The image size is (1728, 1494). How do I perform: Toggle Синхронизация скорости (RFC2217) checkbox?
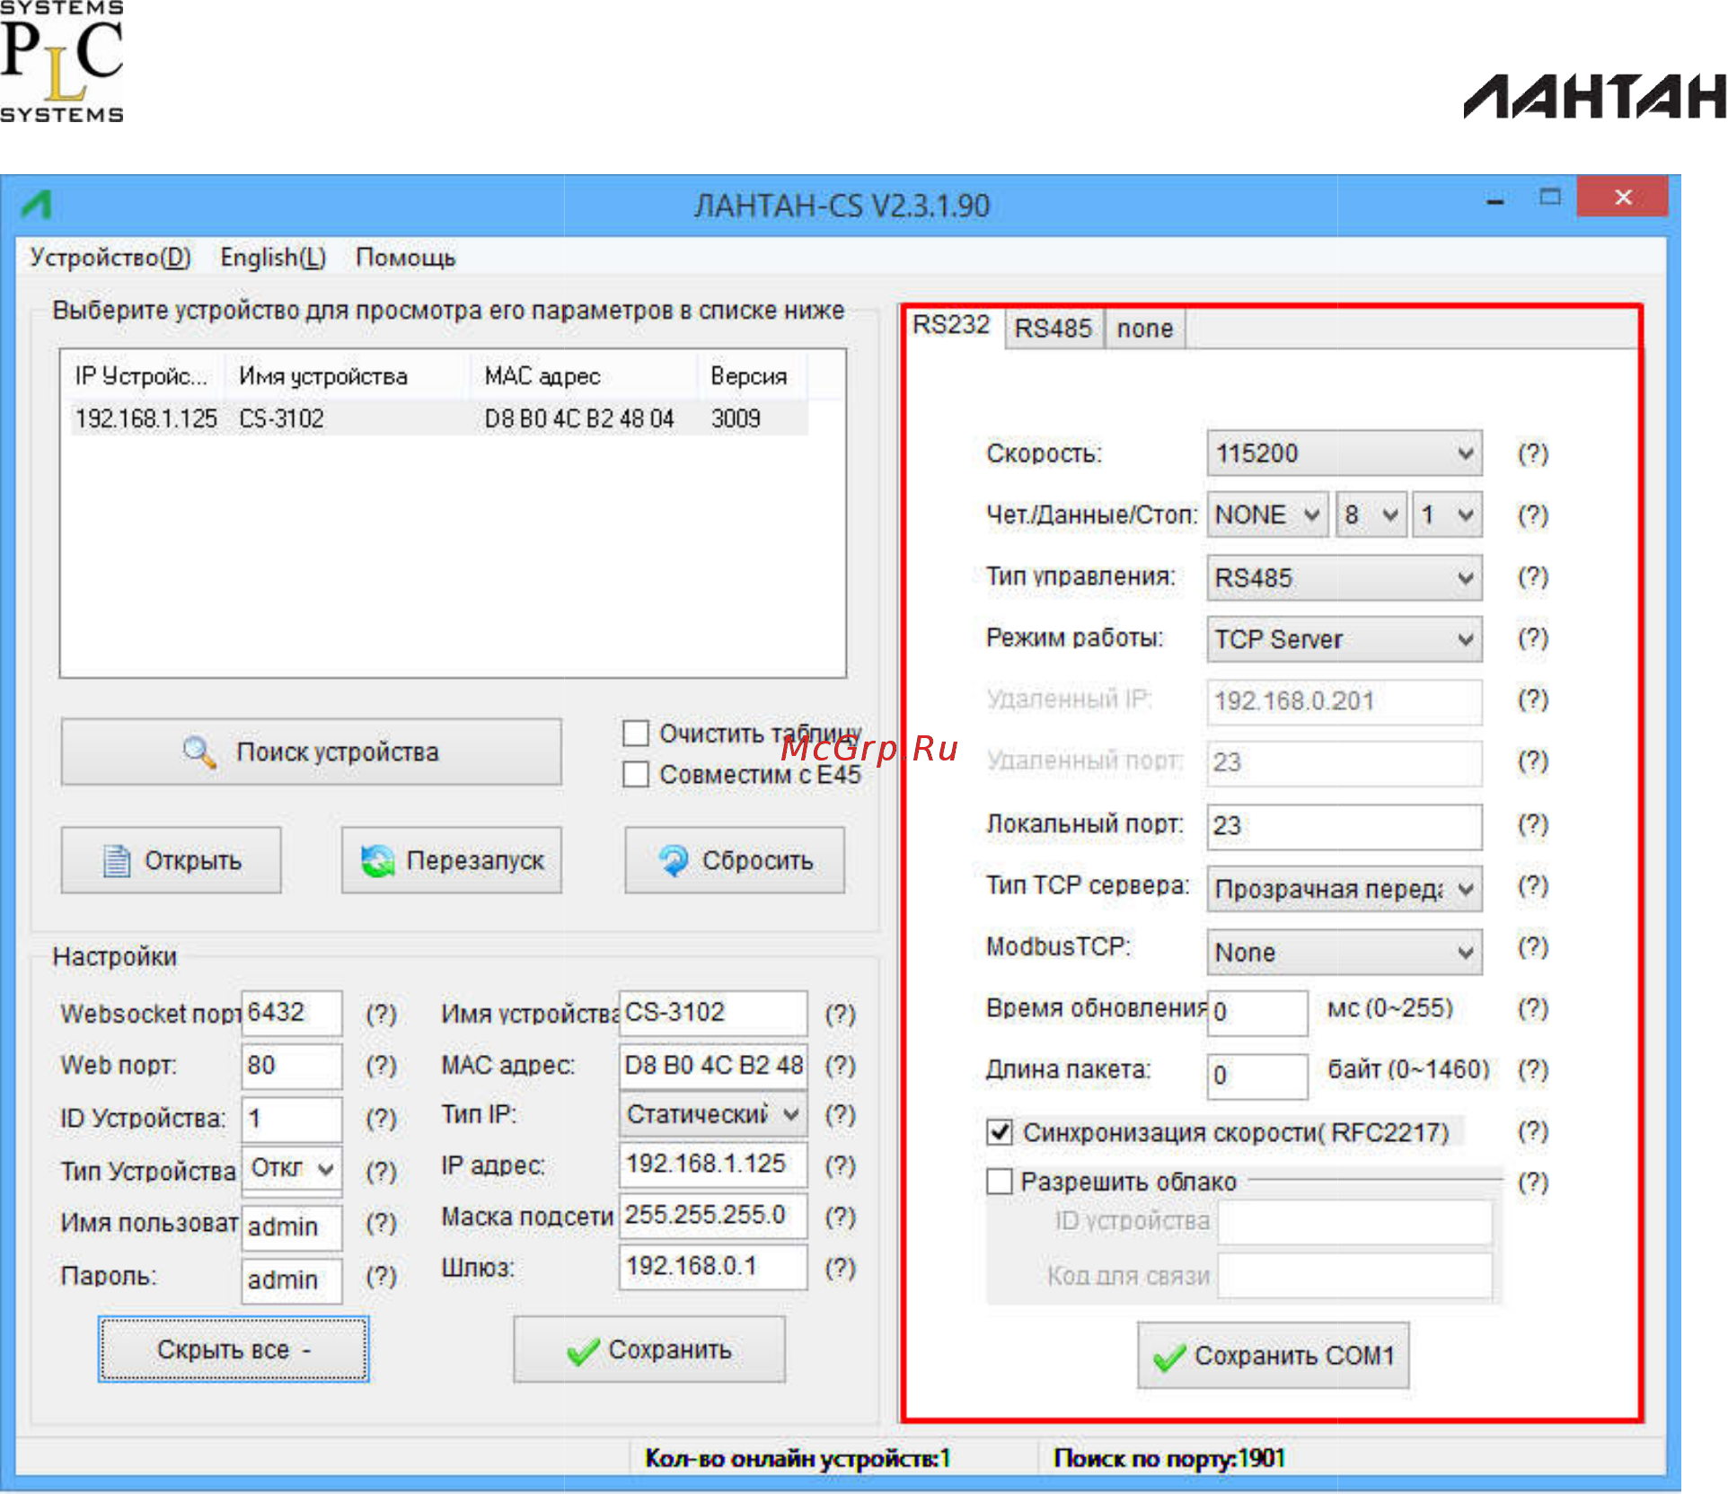(x=1000, y=1131)
